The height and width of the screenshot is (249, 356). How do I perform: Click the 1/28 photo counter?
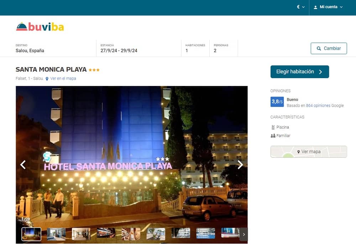click(x=26, y=219)
